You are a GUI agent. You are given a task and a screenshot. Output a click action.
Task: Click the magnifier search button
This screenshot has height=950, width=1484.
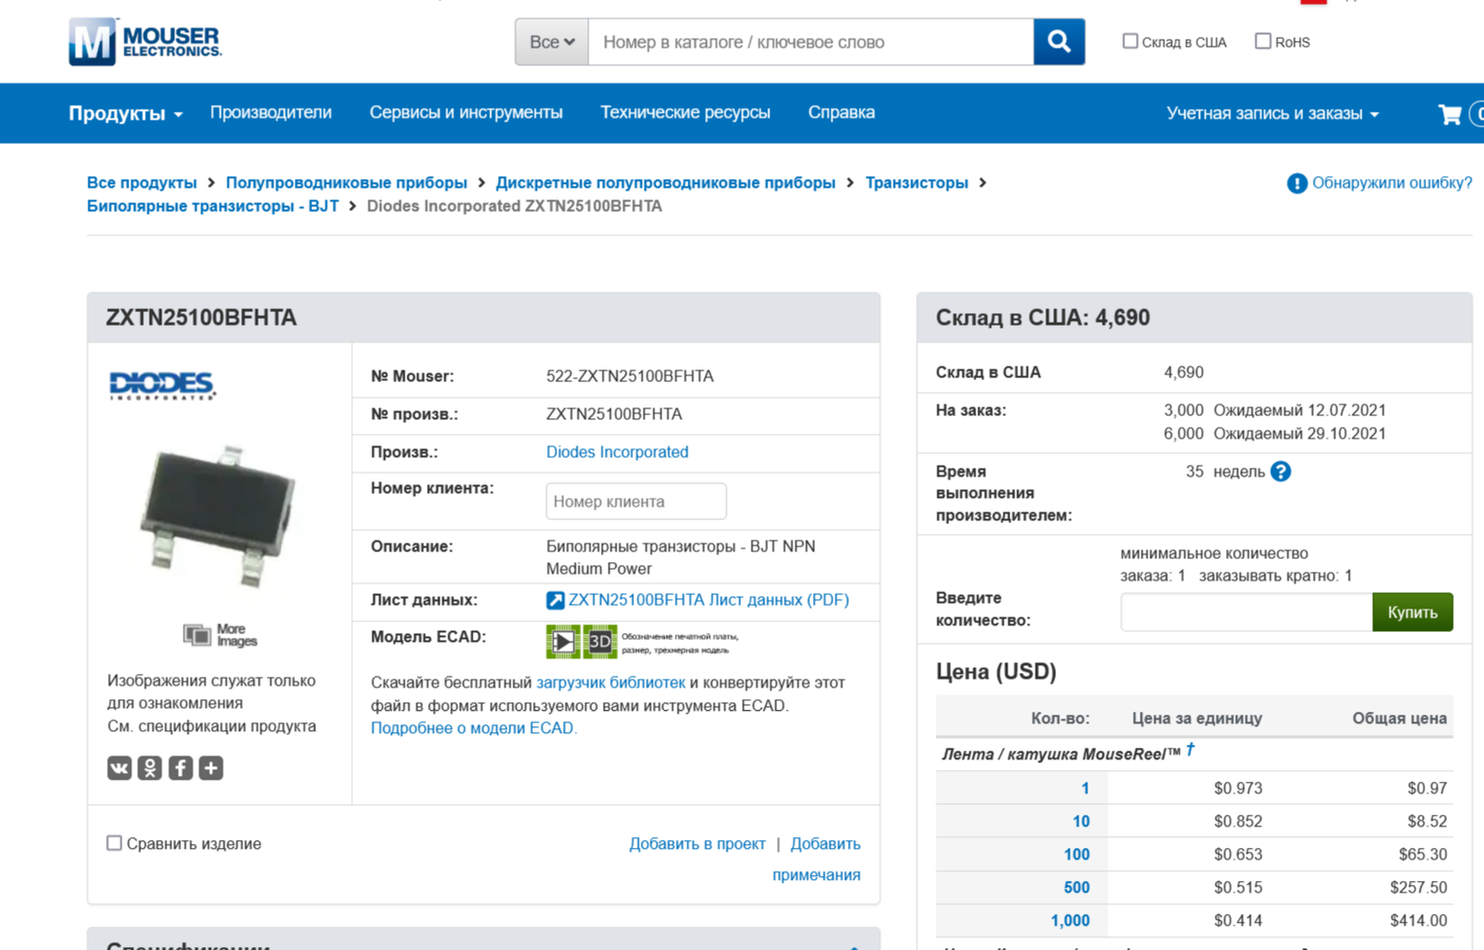(x=1058, y=42)
